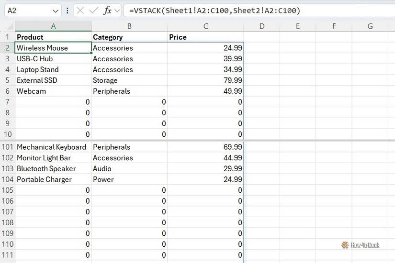Select column F header
The image size is (395, 263).
[334, 26]
